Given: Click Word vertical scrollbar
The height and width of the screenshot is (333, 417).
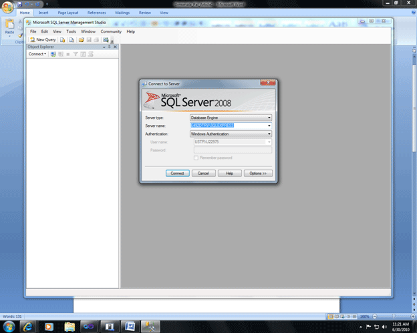Looking at the screenshot, I should 414,108.
